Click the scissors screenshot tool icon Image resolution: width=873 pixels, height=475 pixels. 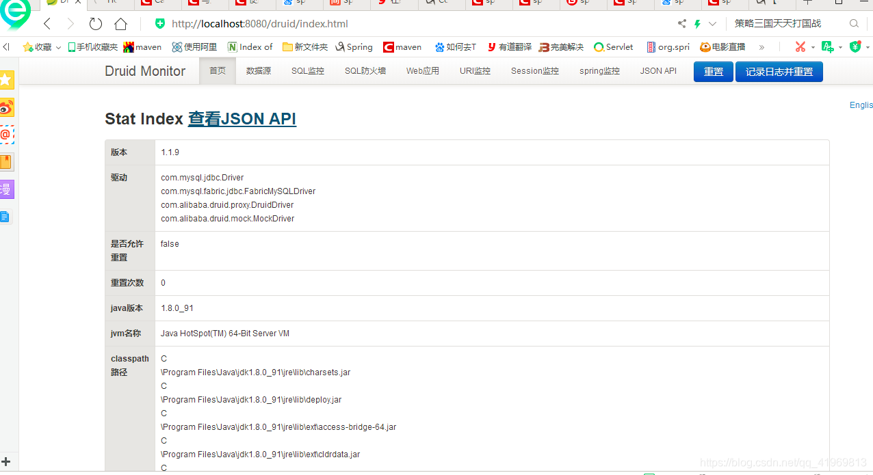click(801, 46)
